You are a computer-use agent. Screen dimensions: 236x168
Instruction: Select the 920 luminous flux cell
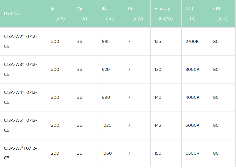tap(106, 70)
